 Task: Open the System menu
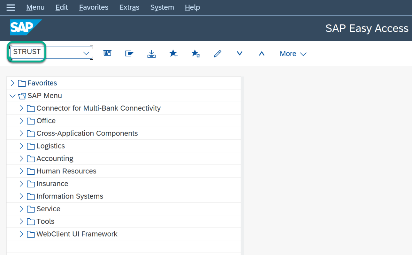pyautogui.click(x=162, y=7)
